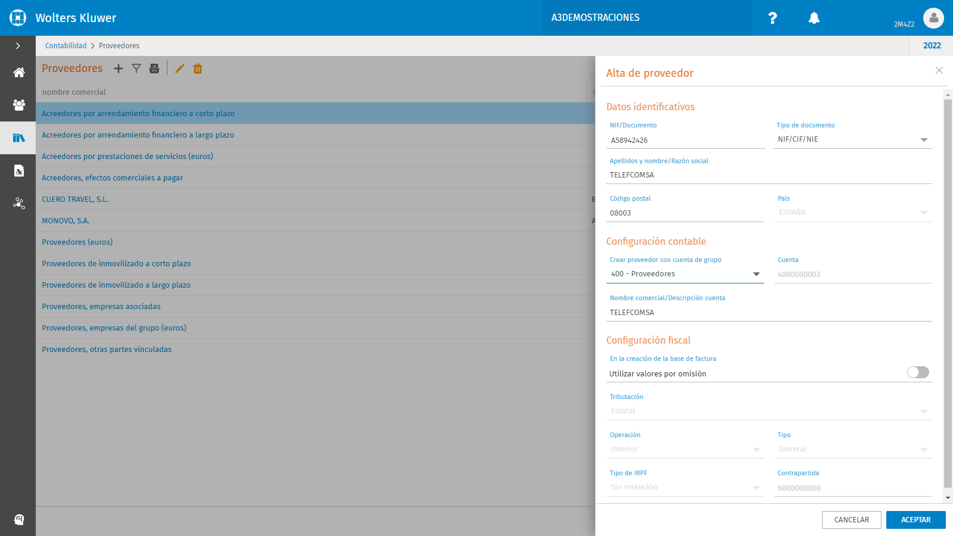953x536 pixels.
Task: Open the Tipo de IRPF dropdown
Action: tap(685, 487)
